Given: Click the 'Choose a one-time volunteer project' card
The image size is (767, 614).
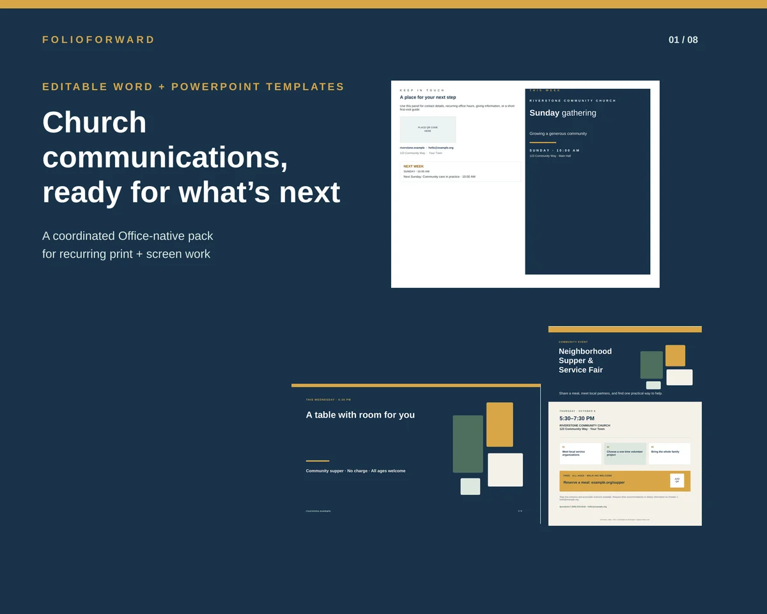Looking at the screenshot, I should click(x=625, y=453).
